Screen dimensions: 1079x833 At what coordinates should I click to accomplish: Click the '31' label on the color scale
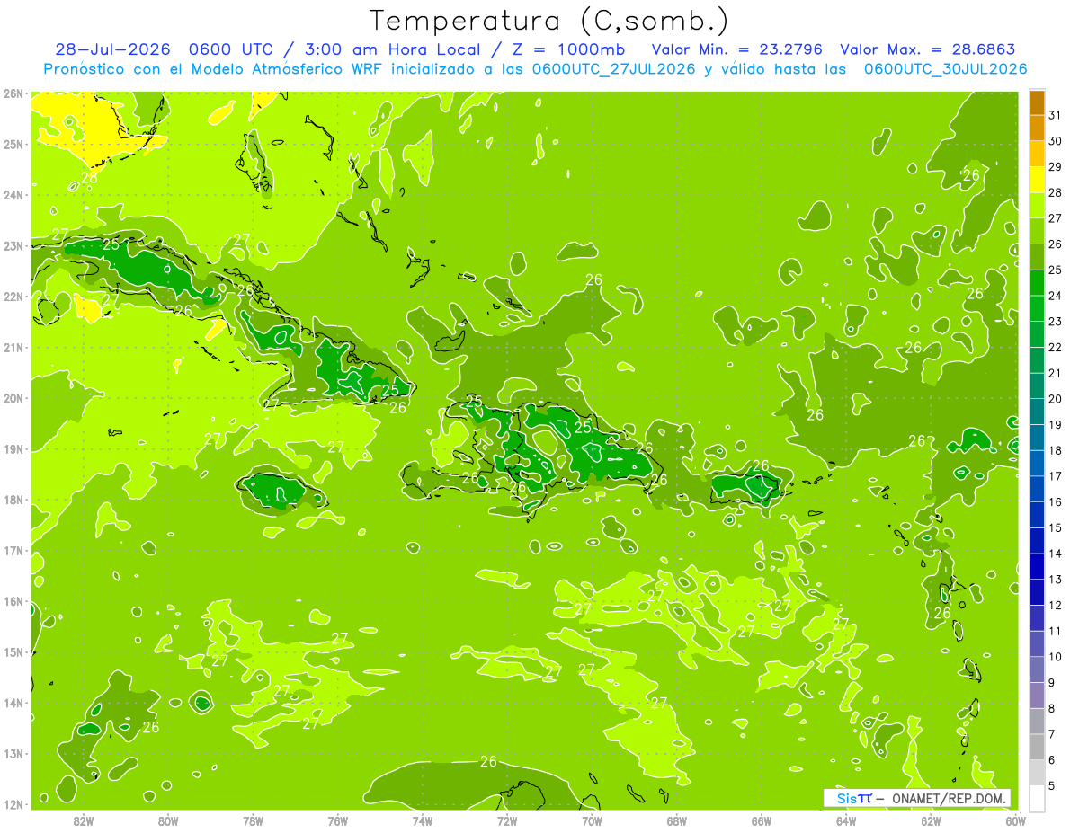[1056, 115]
